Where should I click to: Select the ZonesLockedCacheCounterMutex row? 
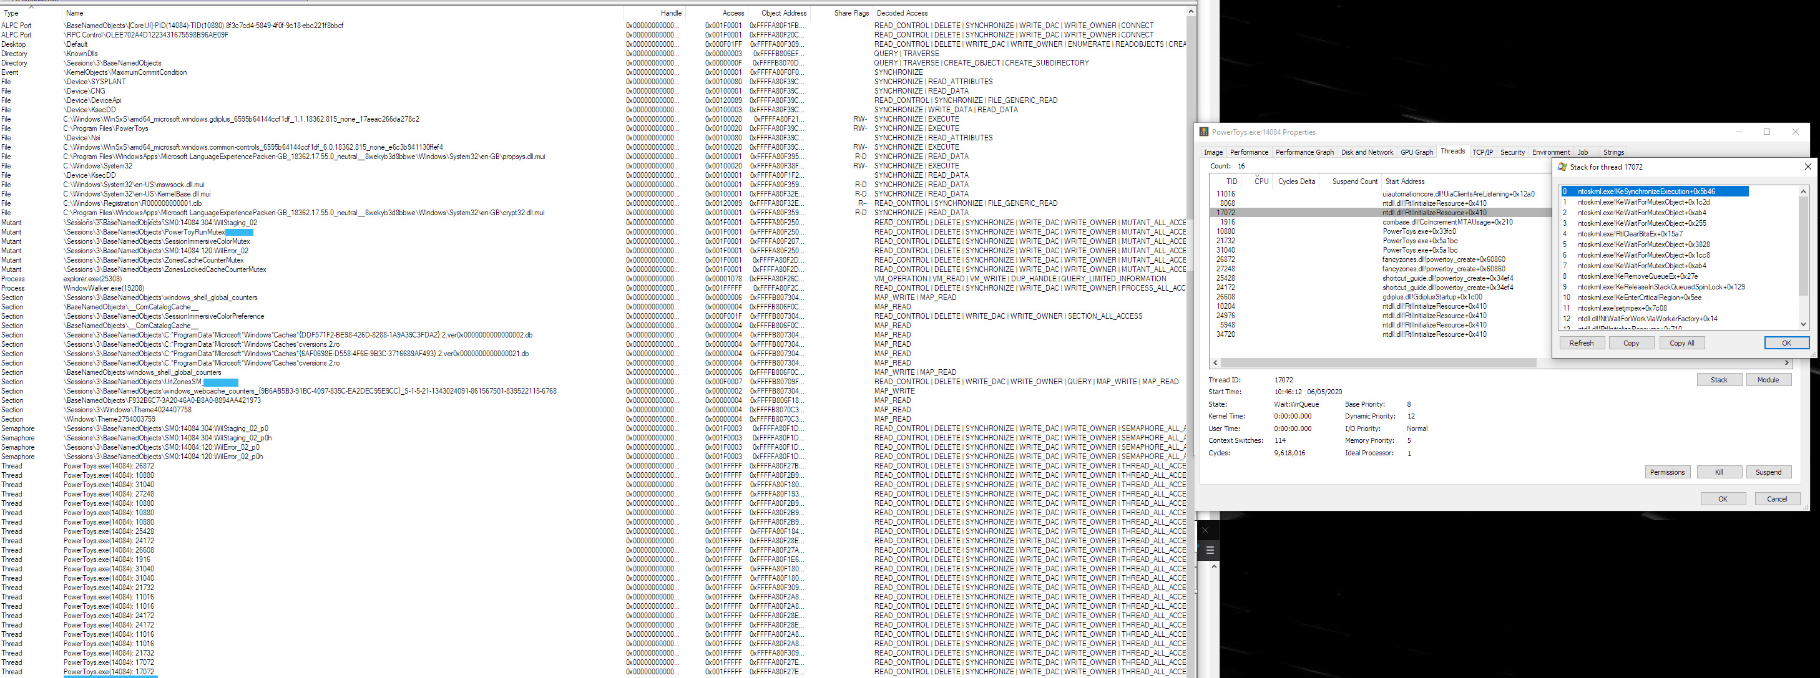click(593, 269)
